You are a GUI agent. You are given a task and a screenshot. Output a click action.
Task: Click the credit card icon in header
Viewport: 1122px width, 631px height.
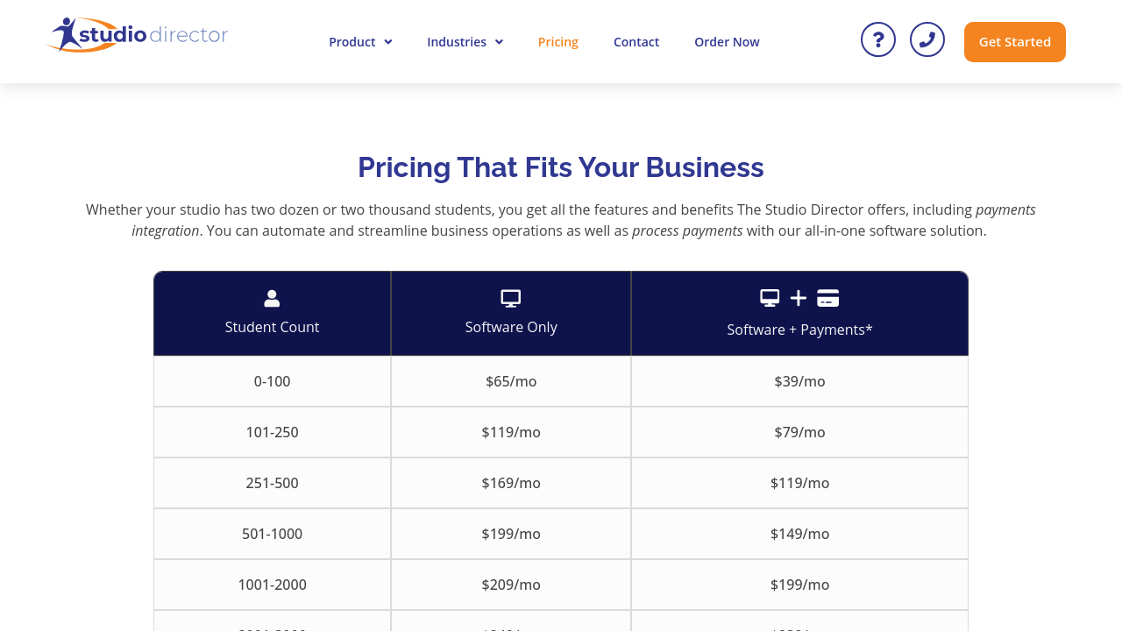pos(827,299)
